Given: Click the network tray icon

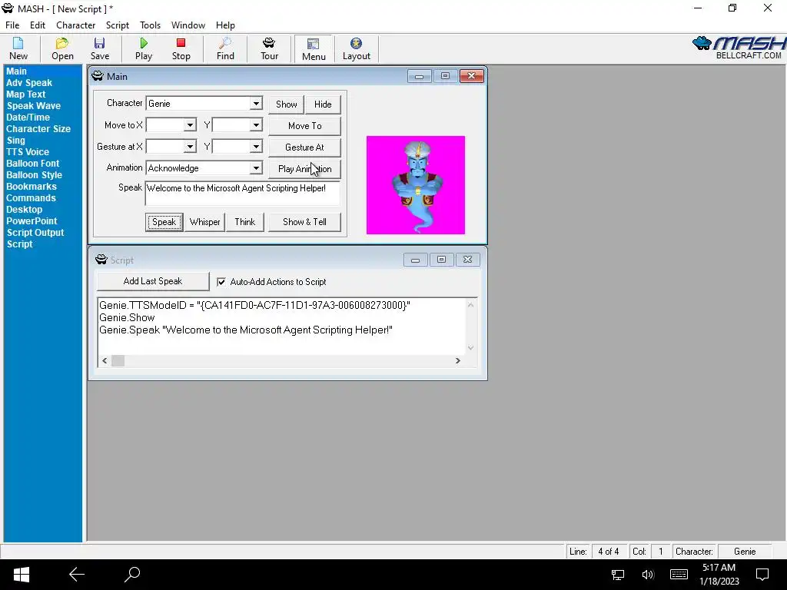Looking at the screenshot, I should 618,575.
